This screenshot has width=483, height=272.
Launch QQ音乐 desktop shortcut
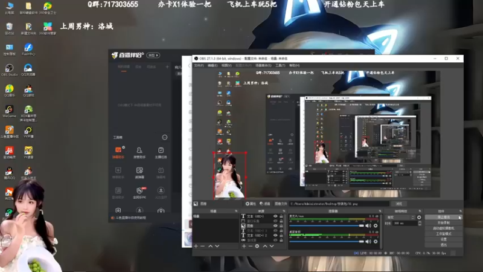[9, 91]
